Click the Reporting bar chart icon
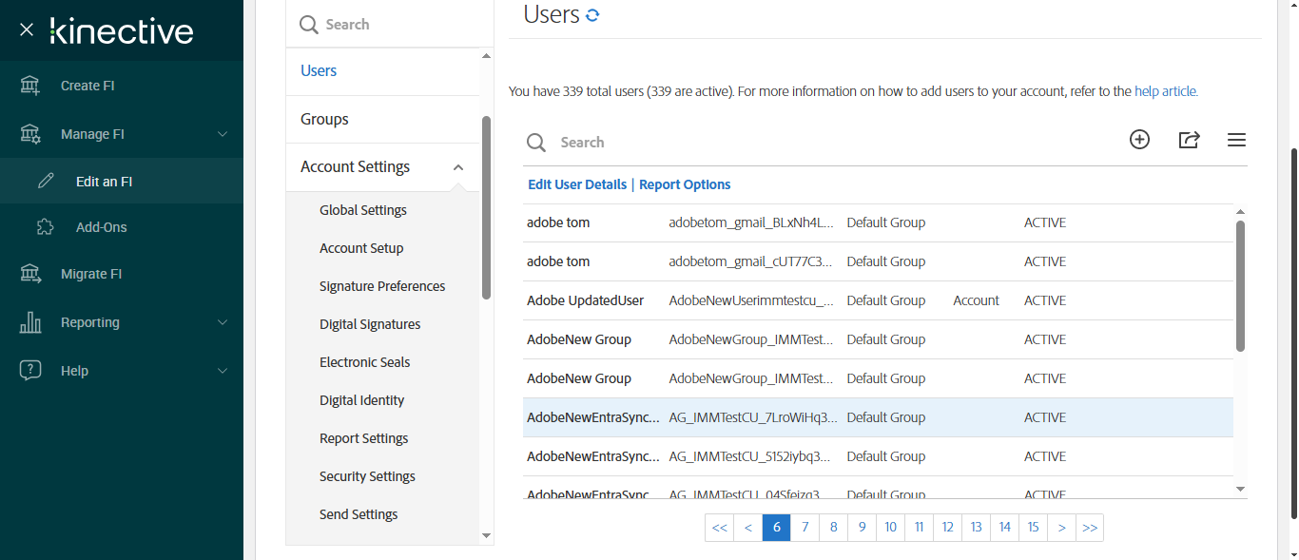This screenshot has width=1299, height=560. [30, 322]
